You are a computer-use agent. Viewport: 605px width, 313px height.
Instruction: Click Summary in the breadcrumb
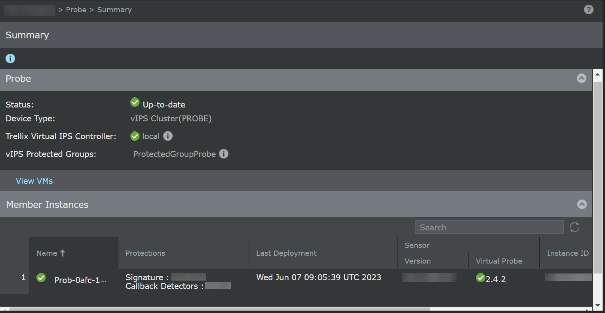(x=114, y=10)
